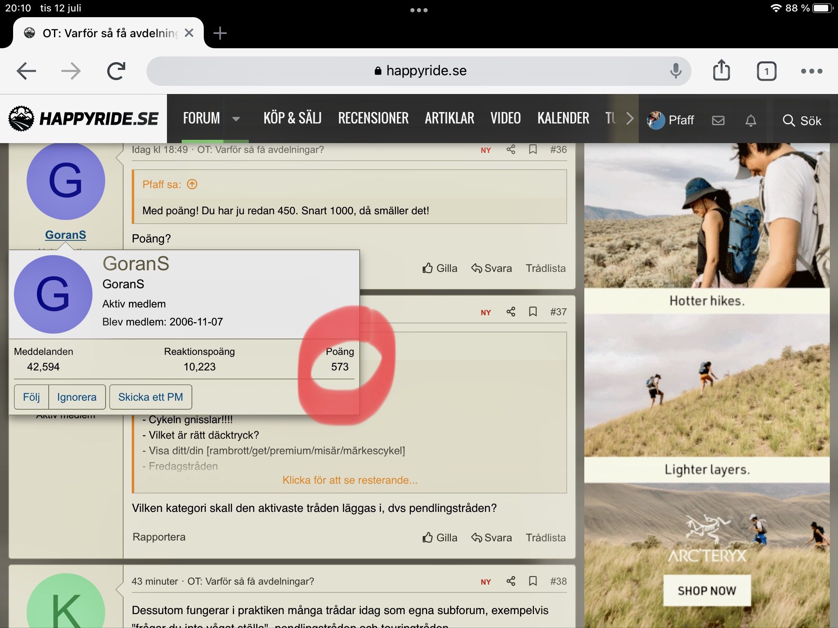Viewport: 838px width, 628px height.
Task: Open the inbox envelope icon
Action: click(x=718, y=120)
